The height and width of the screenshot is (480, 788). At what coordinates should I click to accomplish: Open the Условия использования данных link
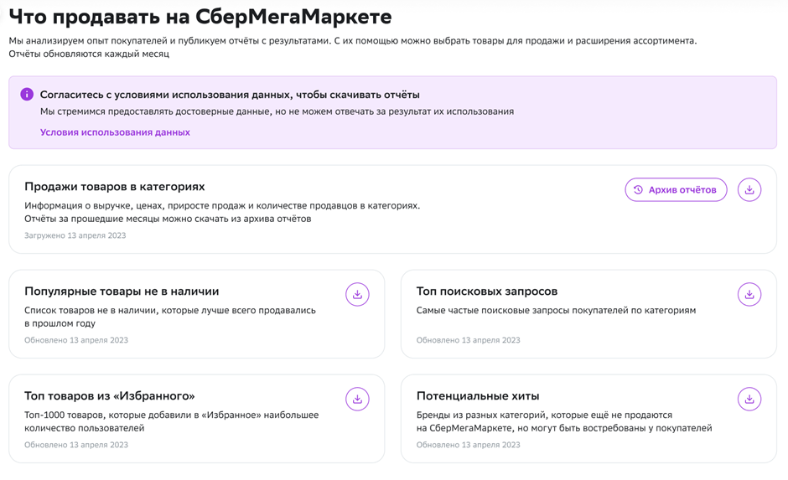115,132
